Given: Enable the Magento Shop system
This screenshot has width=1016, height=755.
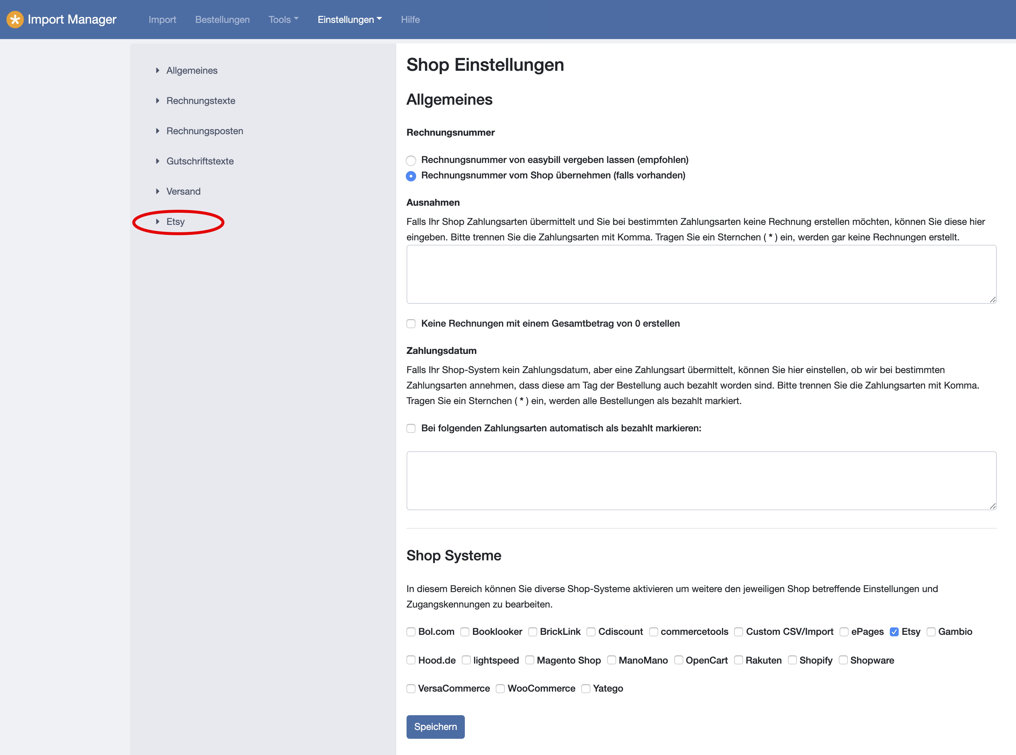Looking at the screenshot, I should [x=530, y=660].
